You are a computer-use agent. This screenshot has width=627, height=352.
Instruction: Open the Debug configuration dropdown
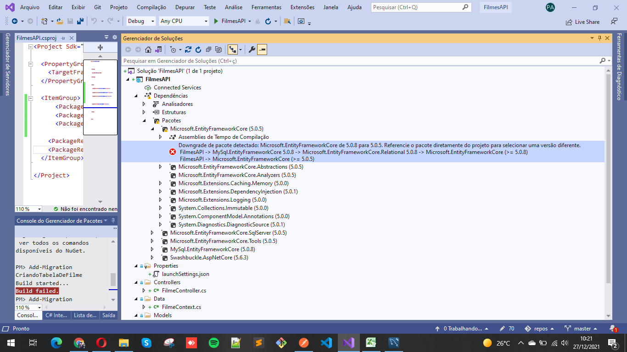141,21
